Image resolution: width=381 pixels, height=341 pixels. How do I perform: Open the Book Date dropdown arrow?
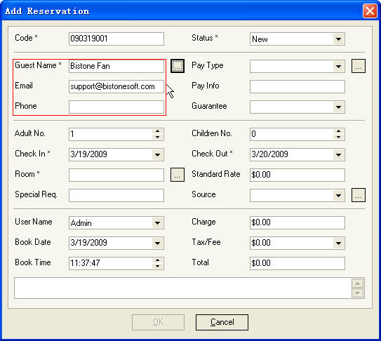157,243
